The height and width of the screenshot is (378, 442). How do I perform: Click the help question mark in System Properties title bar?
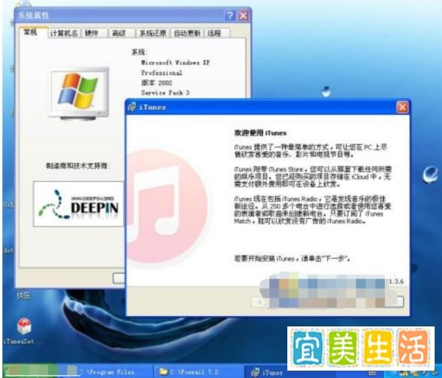[230, 15]
